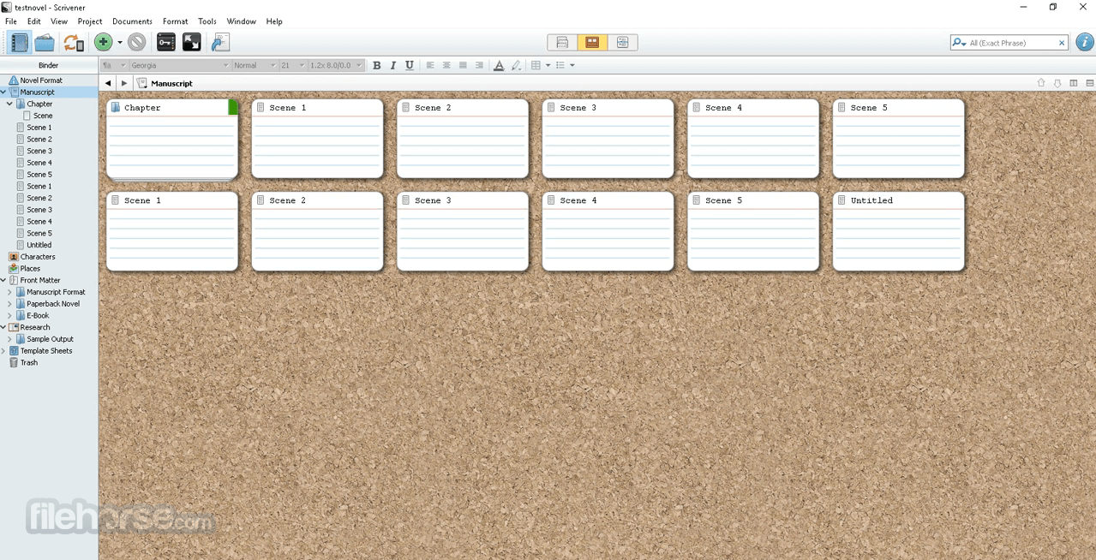
Task: Select Characters folder icon in Binder
Action: tap(14, 257)
